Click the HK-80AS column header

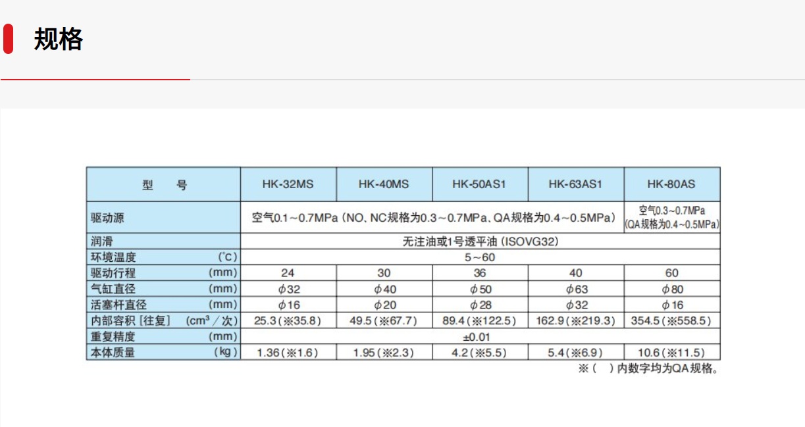[x=669, y=184]
